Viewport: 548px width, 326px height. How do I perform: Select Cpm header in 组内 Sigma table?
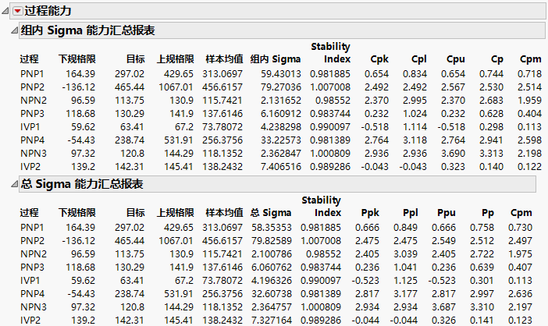click(x=531, y=59)
